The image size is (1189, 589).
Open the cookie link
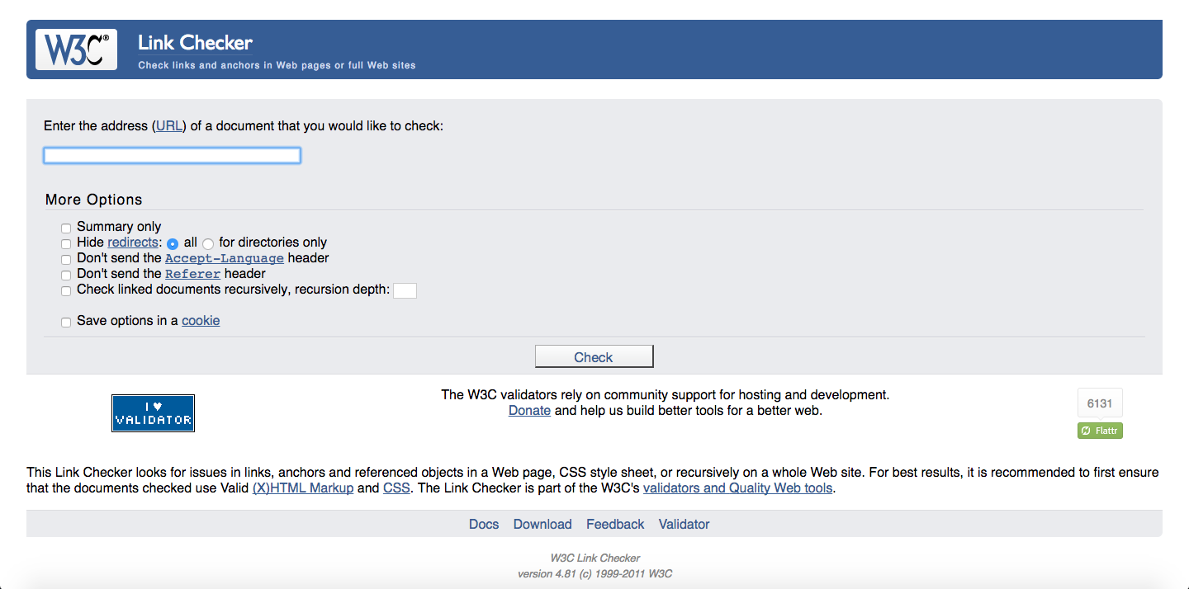coord(201,321)
